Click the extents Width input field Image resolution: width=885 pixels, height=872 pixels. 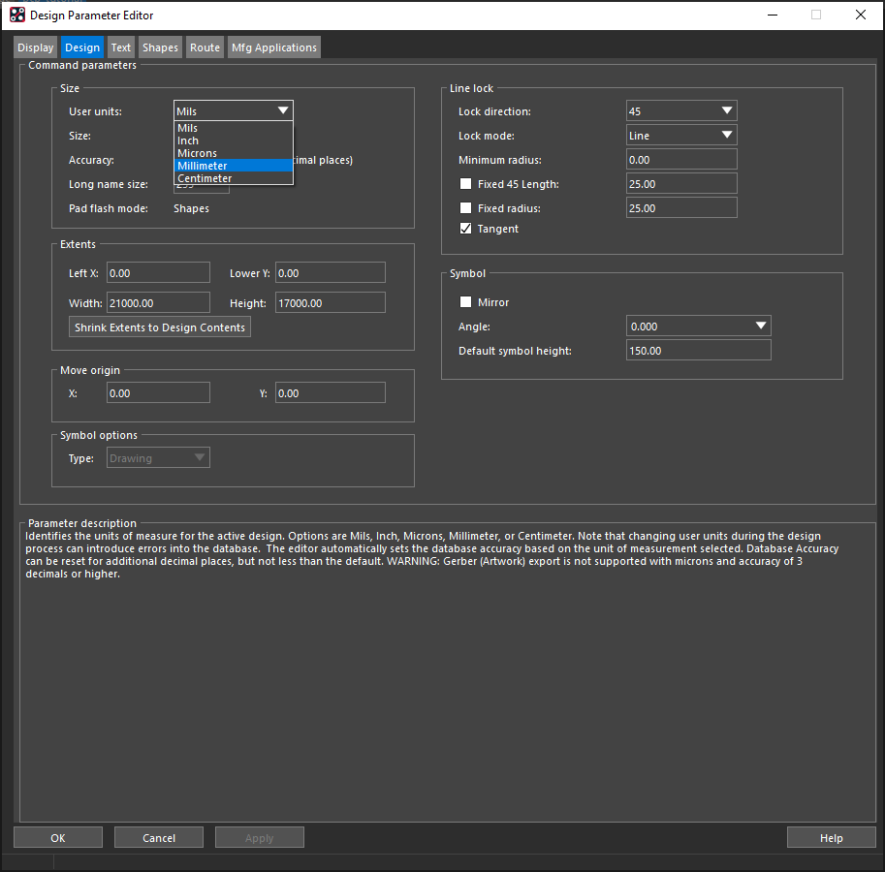pos(159,303)
